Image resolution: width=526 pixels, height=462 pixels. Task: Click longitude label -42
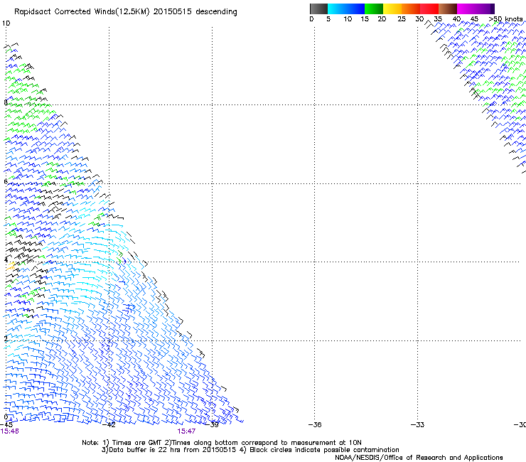[109, 425]
